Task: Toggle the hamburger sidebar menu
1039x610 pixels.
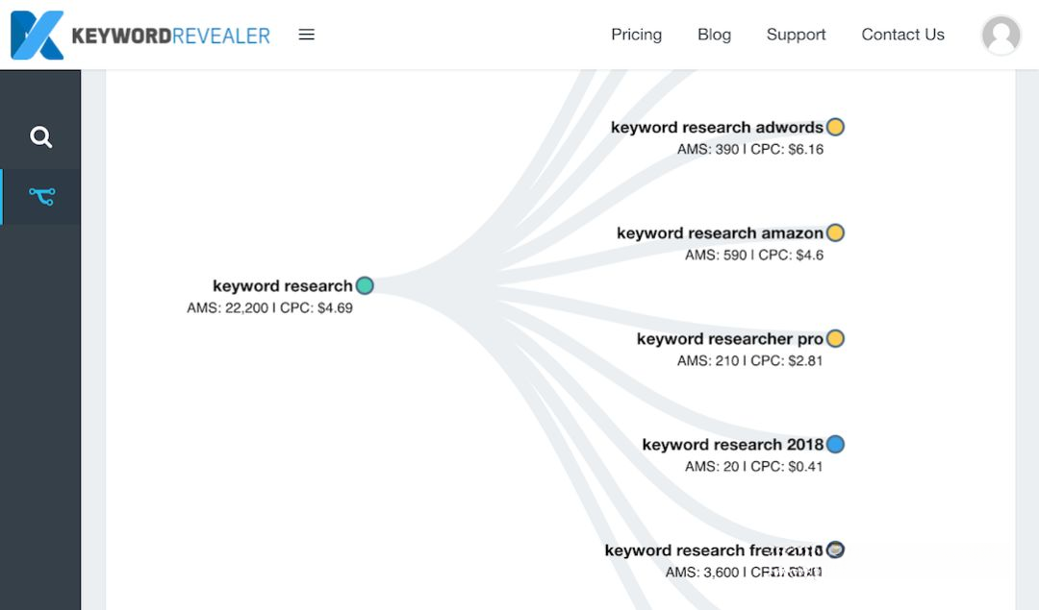Action: [x=307, y=35]
